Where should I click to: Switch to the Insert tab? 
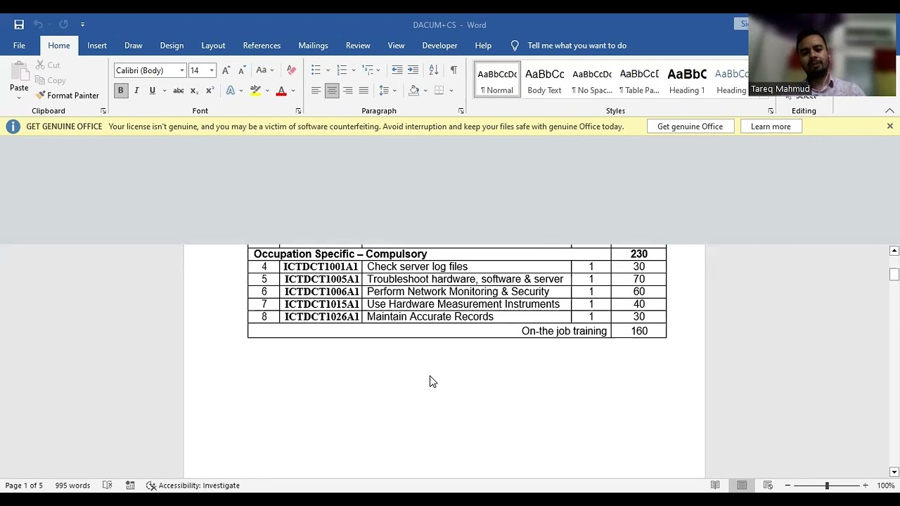[x=97, y=46]
